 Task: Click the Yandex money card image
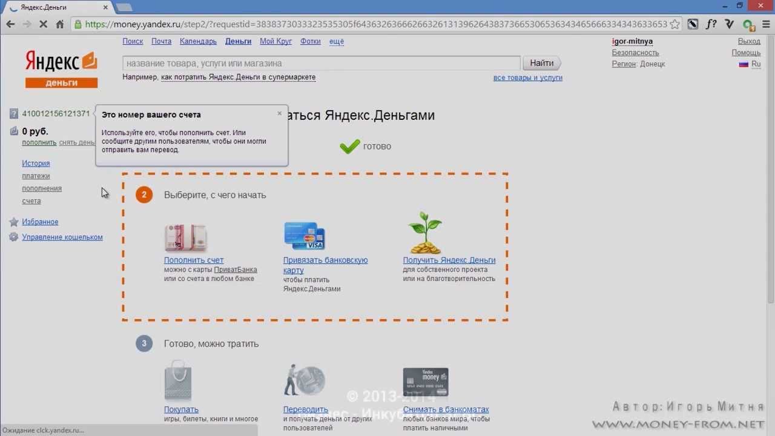coord(426,382)
